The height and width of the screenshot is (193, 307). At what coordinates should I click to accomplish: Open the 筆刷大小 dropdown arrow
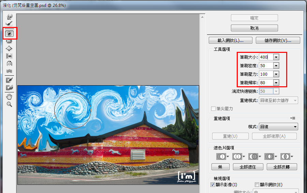click(x=276, y=57)
